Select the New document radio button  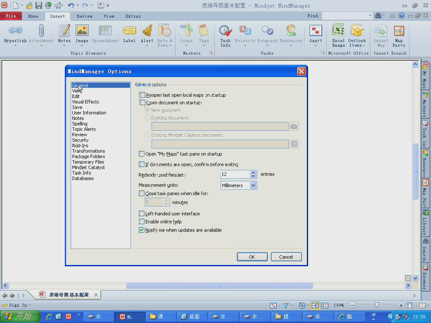(148, 110)
